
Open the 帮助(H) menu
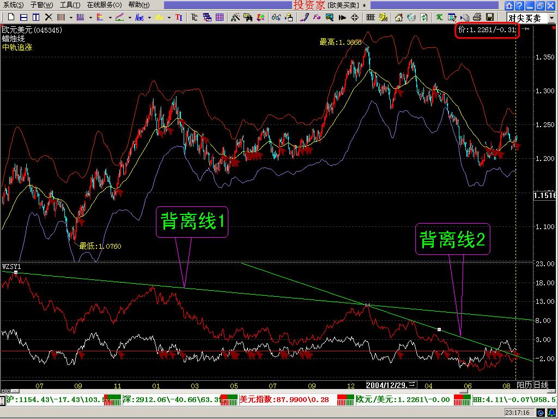click(x=139, y=5)
